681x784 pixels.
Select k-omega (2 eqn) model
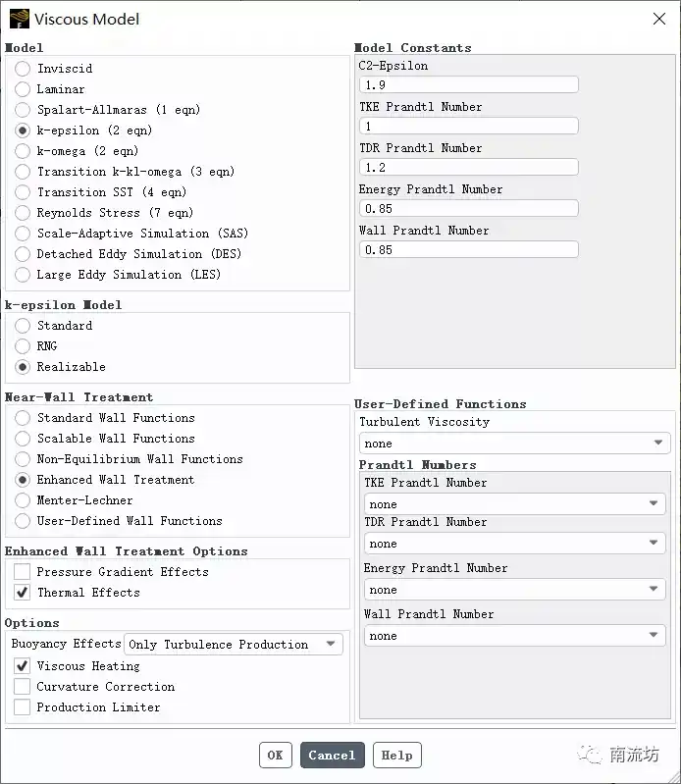23,150
